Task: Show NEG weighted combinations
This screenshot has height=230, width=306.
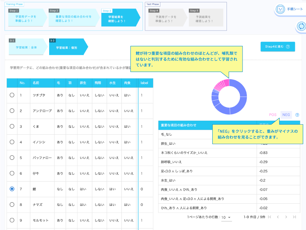Action: (286, 115)
